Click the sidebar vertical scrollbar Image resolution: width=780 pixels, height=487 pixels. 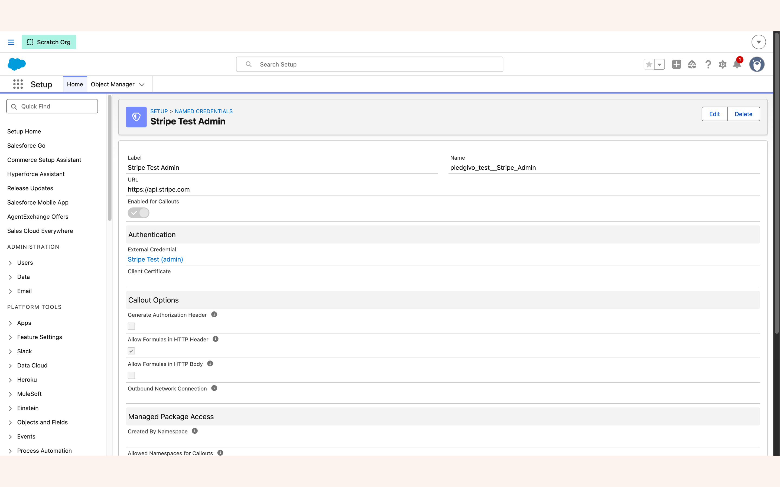pos(110,158)
